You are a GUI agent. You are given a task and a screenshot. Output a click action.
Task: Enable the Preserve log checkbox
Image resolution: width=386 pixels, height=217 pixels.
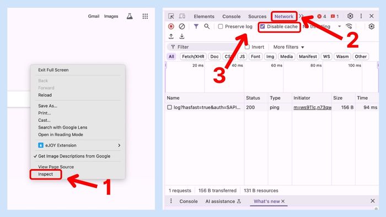point(221,26)
